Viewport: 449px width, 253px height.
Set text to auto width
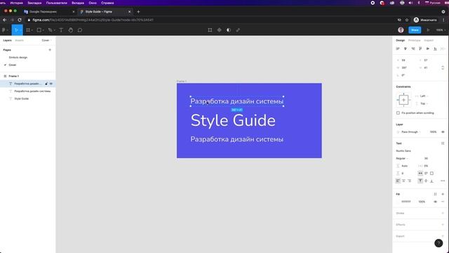420,174
